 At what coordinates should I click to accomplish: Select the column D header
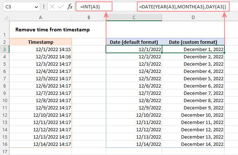[x=193, y=18]
